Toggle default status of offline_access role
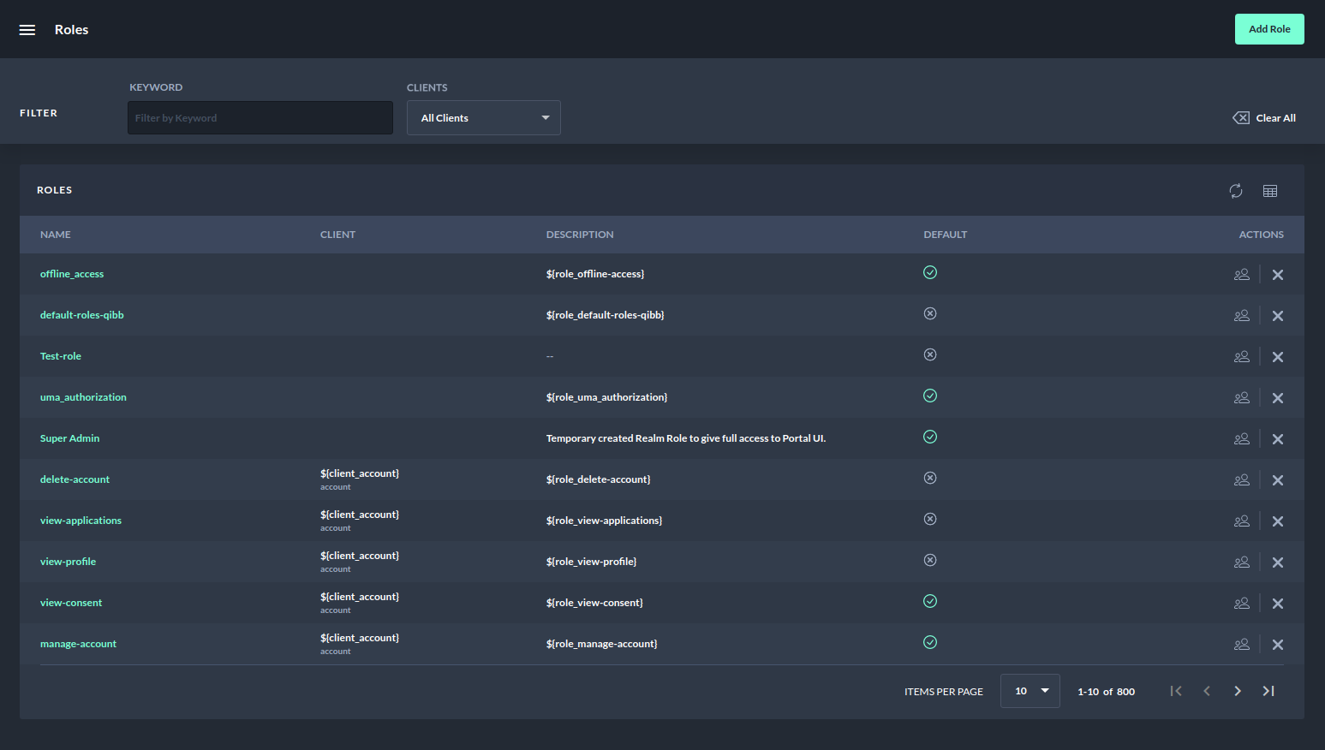 point(930,272)
